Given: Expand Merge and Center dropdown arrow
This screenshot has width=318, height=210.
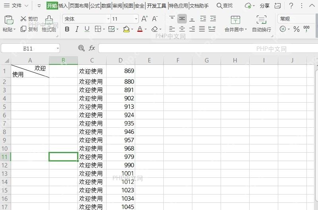Looking at the screenshot, I should [246, 29].
